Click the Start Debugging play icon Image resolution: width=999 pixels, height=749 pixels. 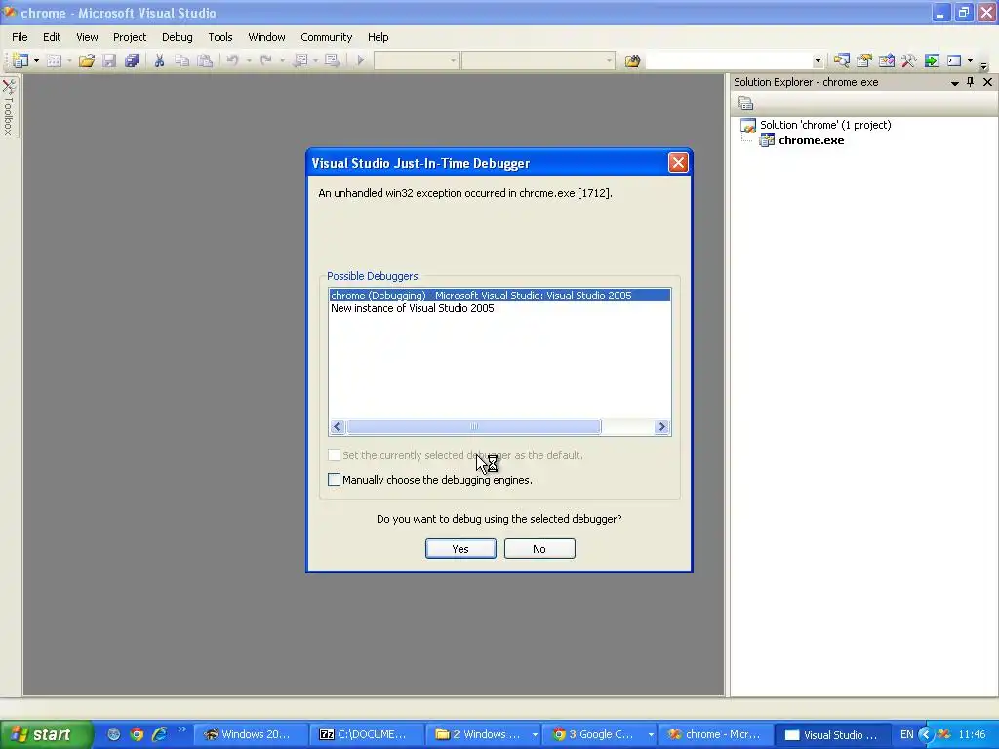[x=361, y=60]
